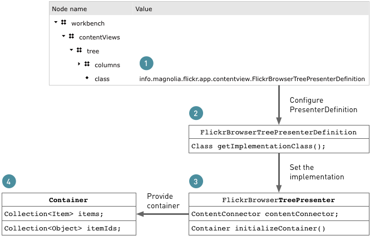
Task: Click the columns node icon
Action: point(87,64)
